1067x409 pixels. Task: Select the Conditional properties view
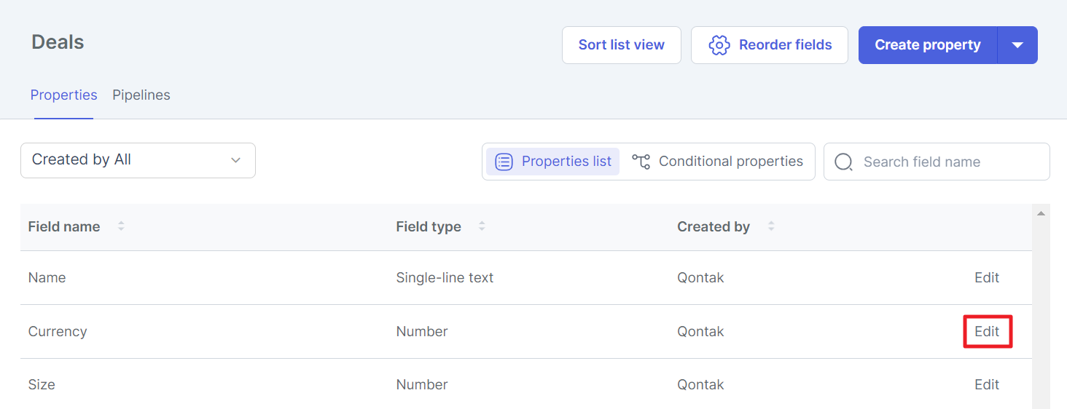click(x=717, y=162)
